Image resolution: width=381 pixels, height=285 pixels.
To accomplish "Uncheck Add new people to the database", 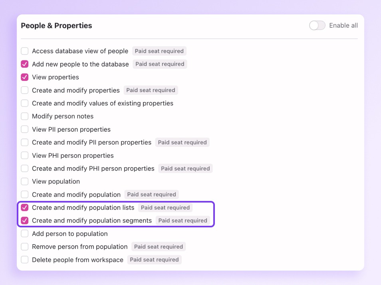I will [x=25, y=64].
